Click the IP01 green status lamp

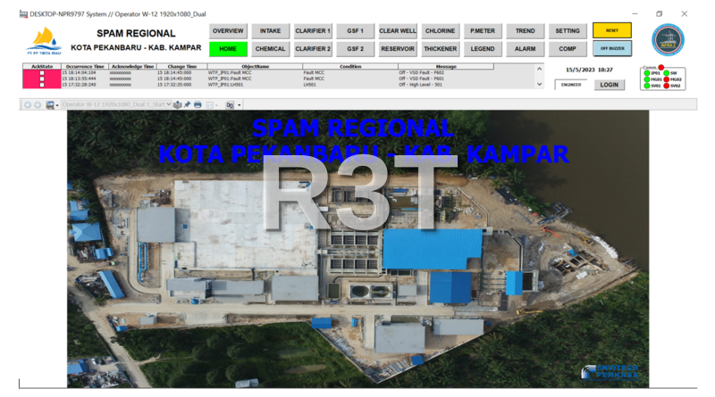tap(646, 73)
